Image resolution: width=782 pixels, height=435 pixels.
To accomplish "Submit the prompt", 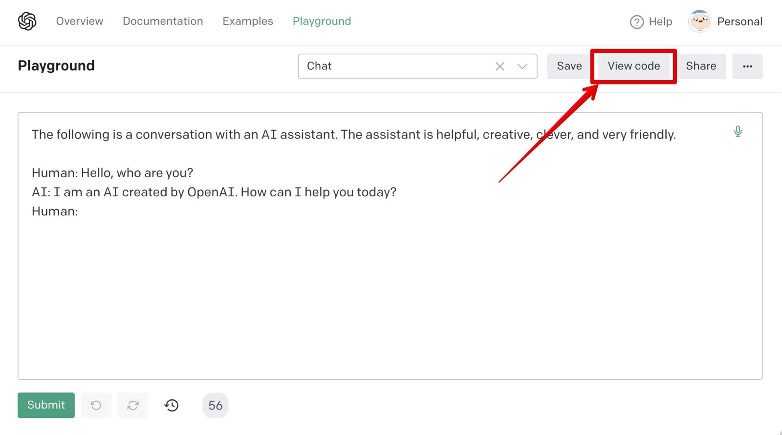I will pyautogui.click(x=46, y=405).
